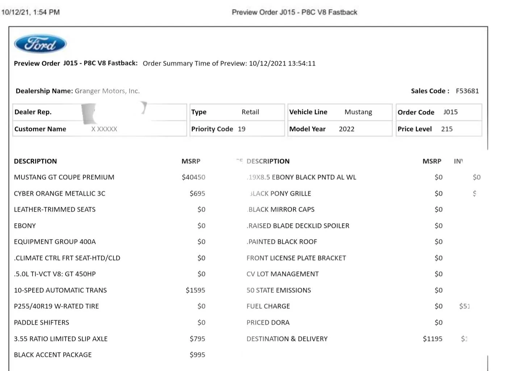Select the page header title Preview Order J015
Image resolution: width=506 pixels, height=371 pixels.
[294, 12]
